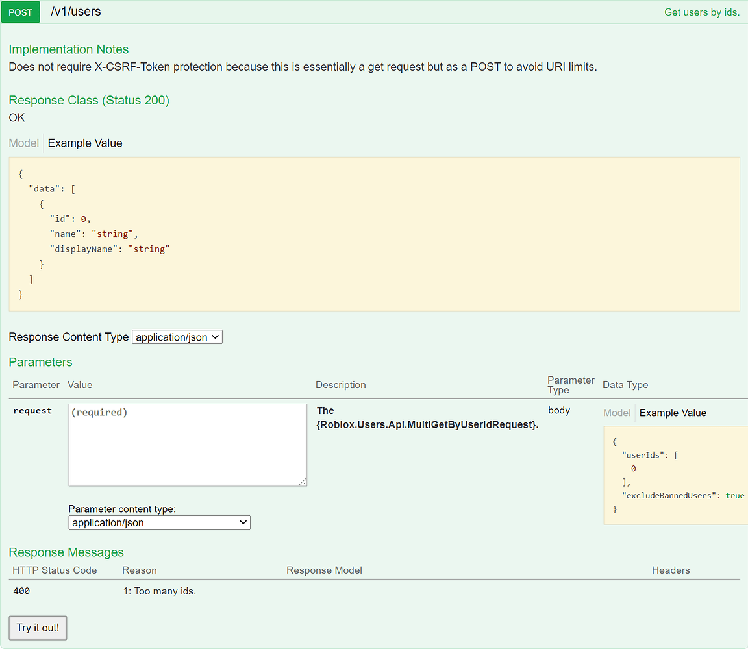748x649 pixels.
Task: Click the 'Implementation Notes' heading
Action: pyautogui.click(x=69, y=49)
